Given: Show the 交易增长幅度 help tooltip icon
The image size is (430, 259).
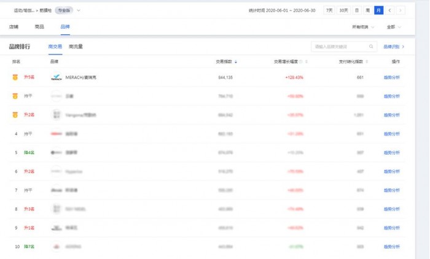Looking at the screenshot, I should [300, 61].
